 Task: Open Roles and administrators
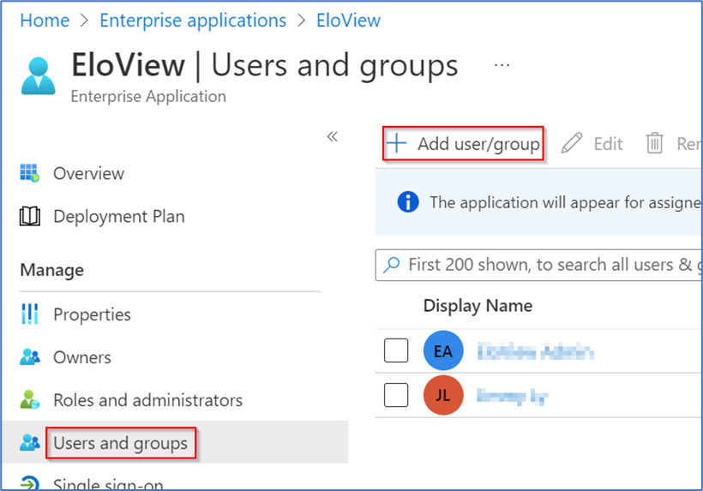(x=148, y=400)
